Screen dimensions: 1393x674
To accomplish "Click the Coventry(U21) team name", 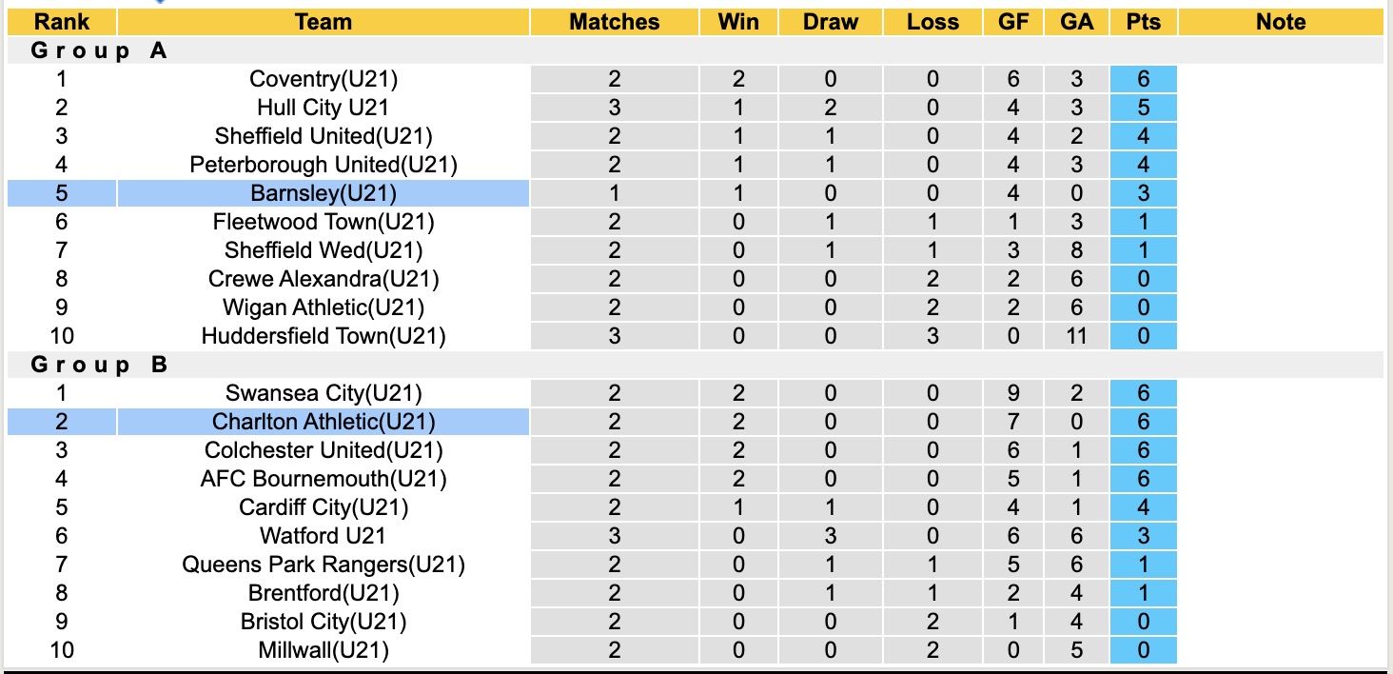I will click(324, 79).
